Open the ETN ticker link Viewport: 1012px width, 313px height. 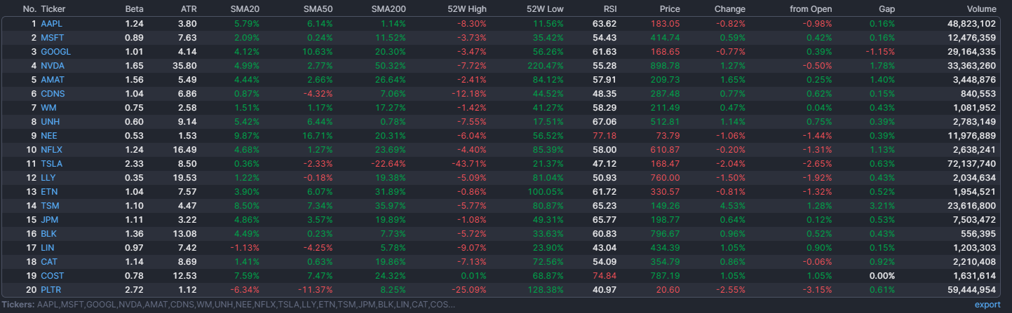[49, 192]
